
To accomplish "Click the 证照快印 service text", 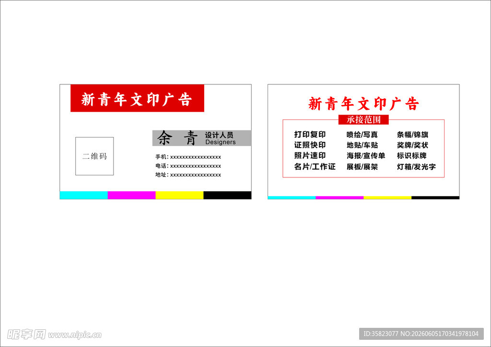I will tap(310, 145).
